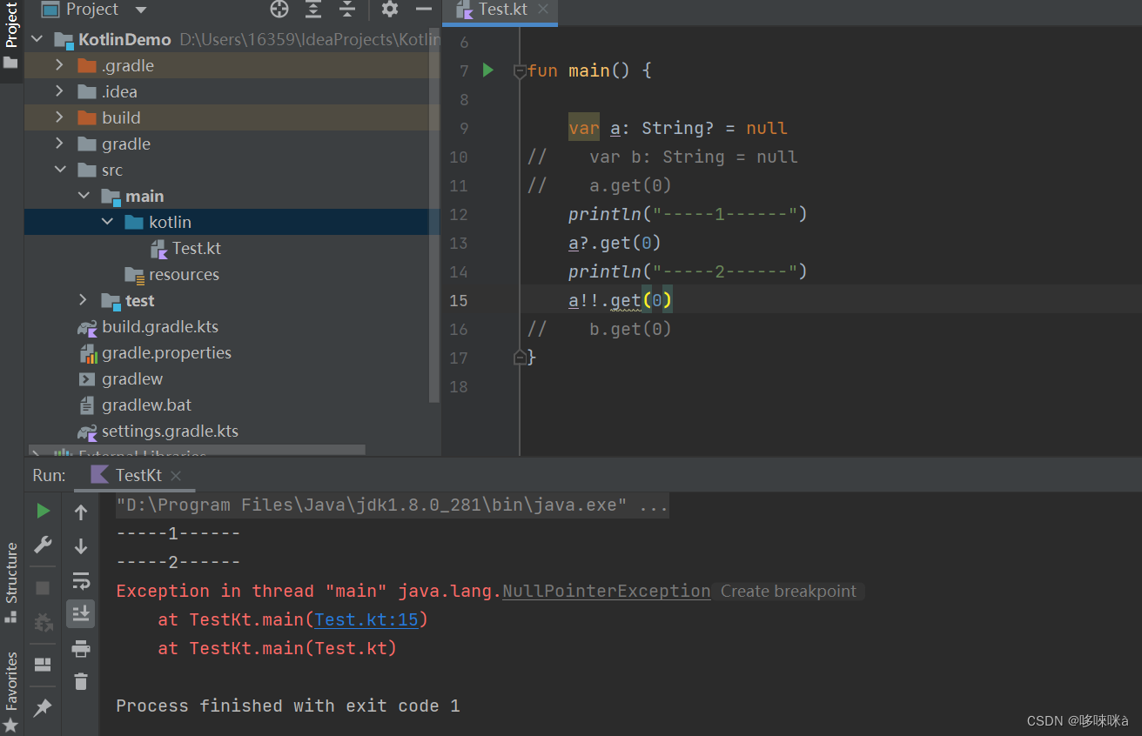Pin the Run tab with pin icon
1142x736 pixels.
tap(43, 707)
